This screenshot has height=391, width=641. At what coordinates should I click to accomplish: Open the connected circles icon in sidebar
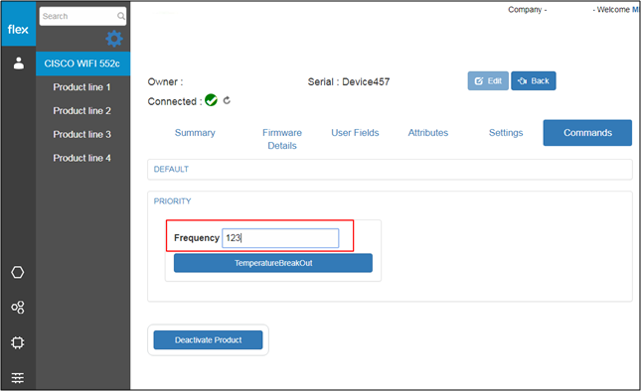[x=18, y=307]
